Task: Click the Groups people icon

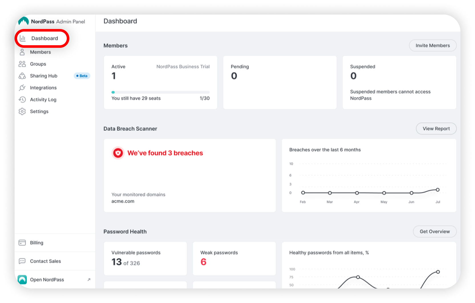Action: coord(22,64)
